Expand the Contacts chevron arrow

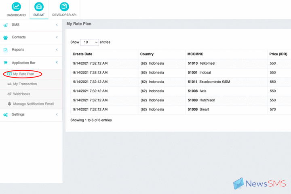point(57,37)
